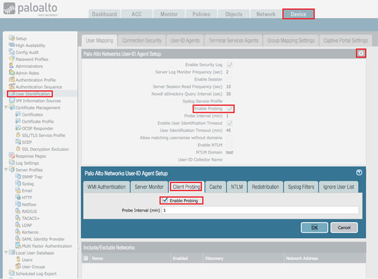
Task: Click the Authentication Sequence icon
Action: (x=11, y=87)
